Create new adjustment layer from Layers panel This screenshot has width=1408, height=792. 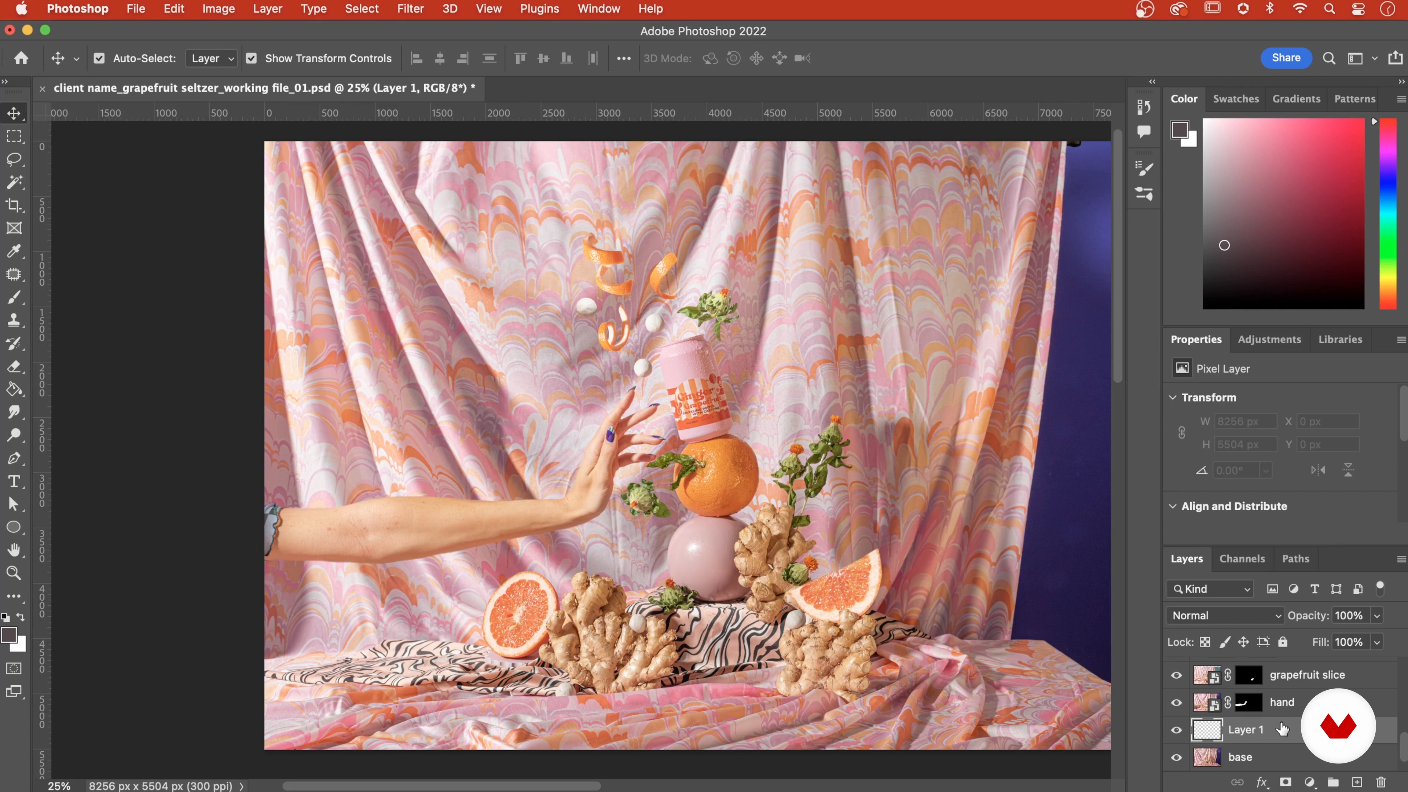pos(1310,782)
